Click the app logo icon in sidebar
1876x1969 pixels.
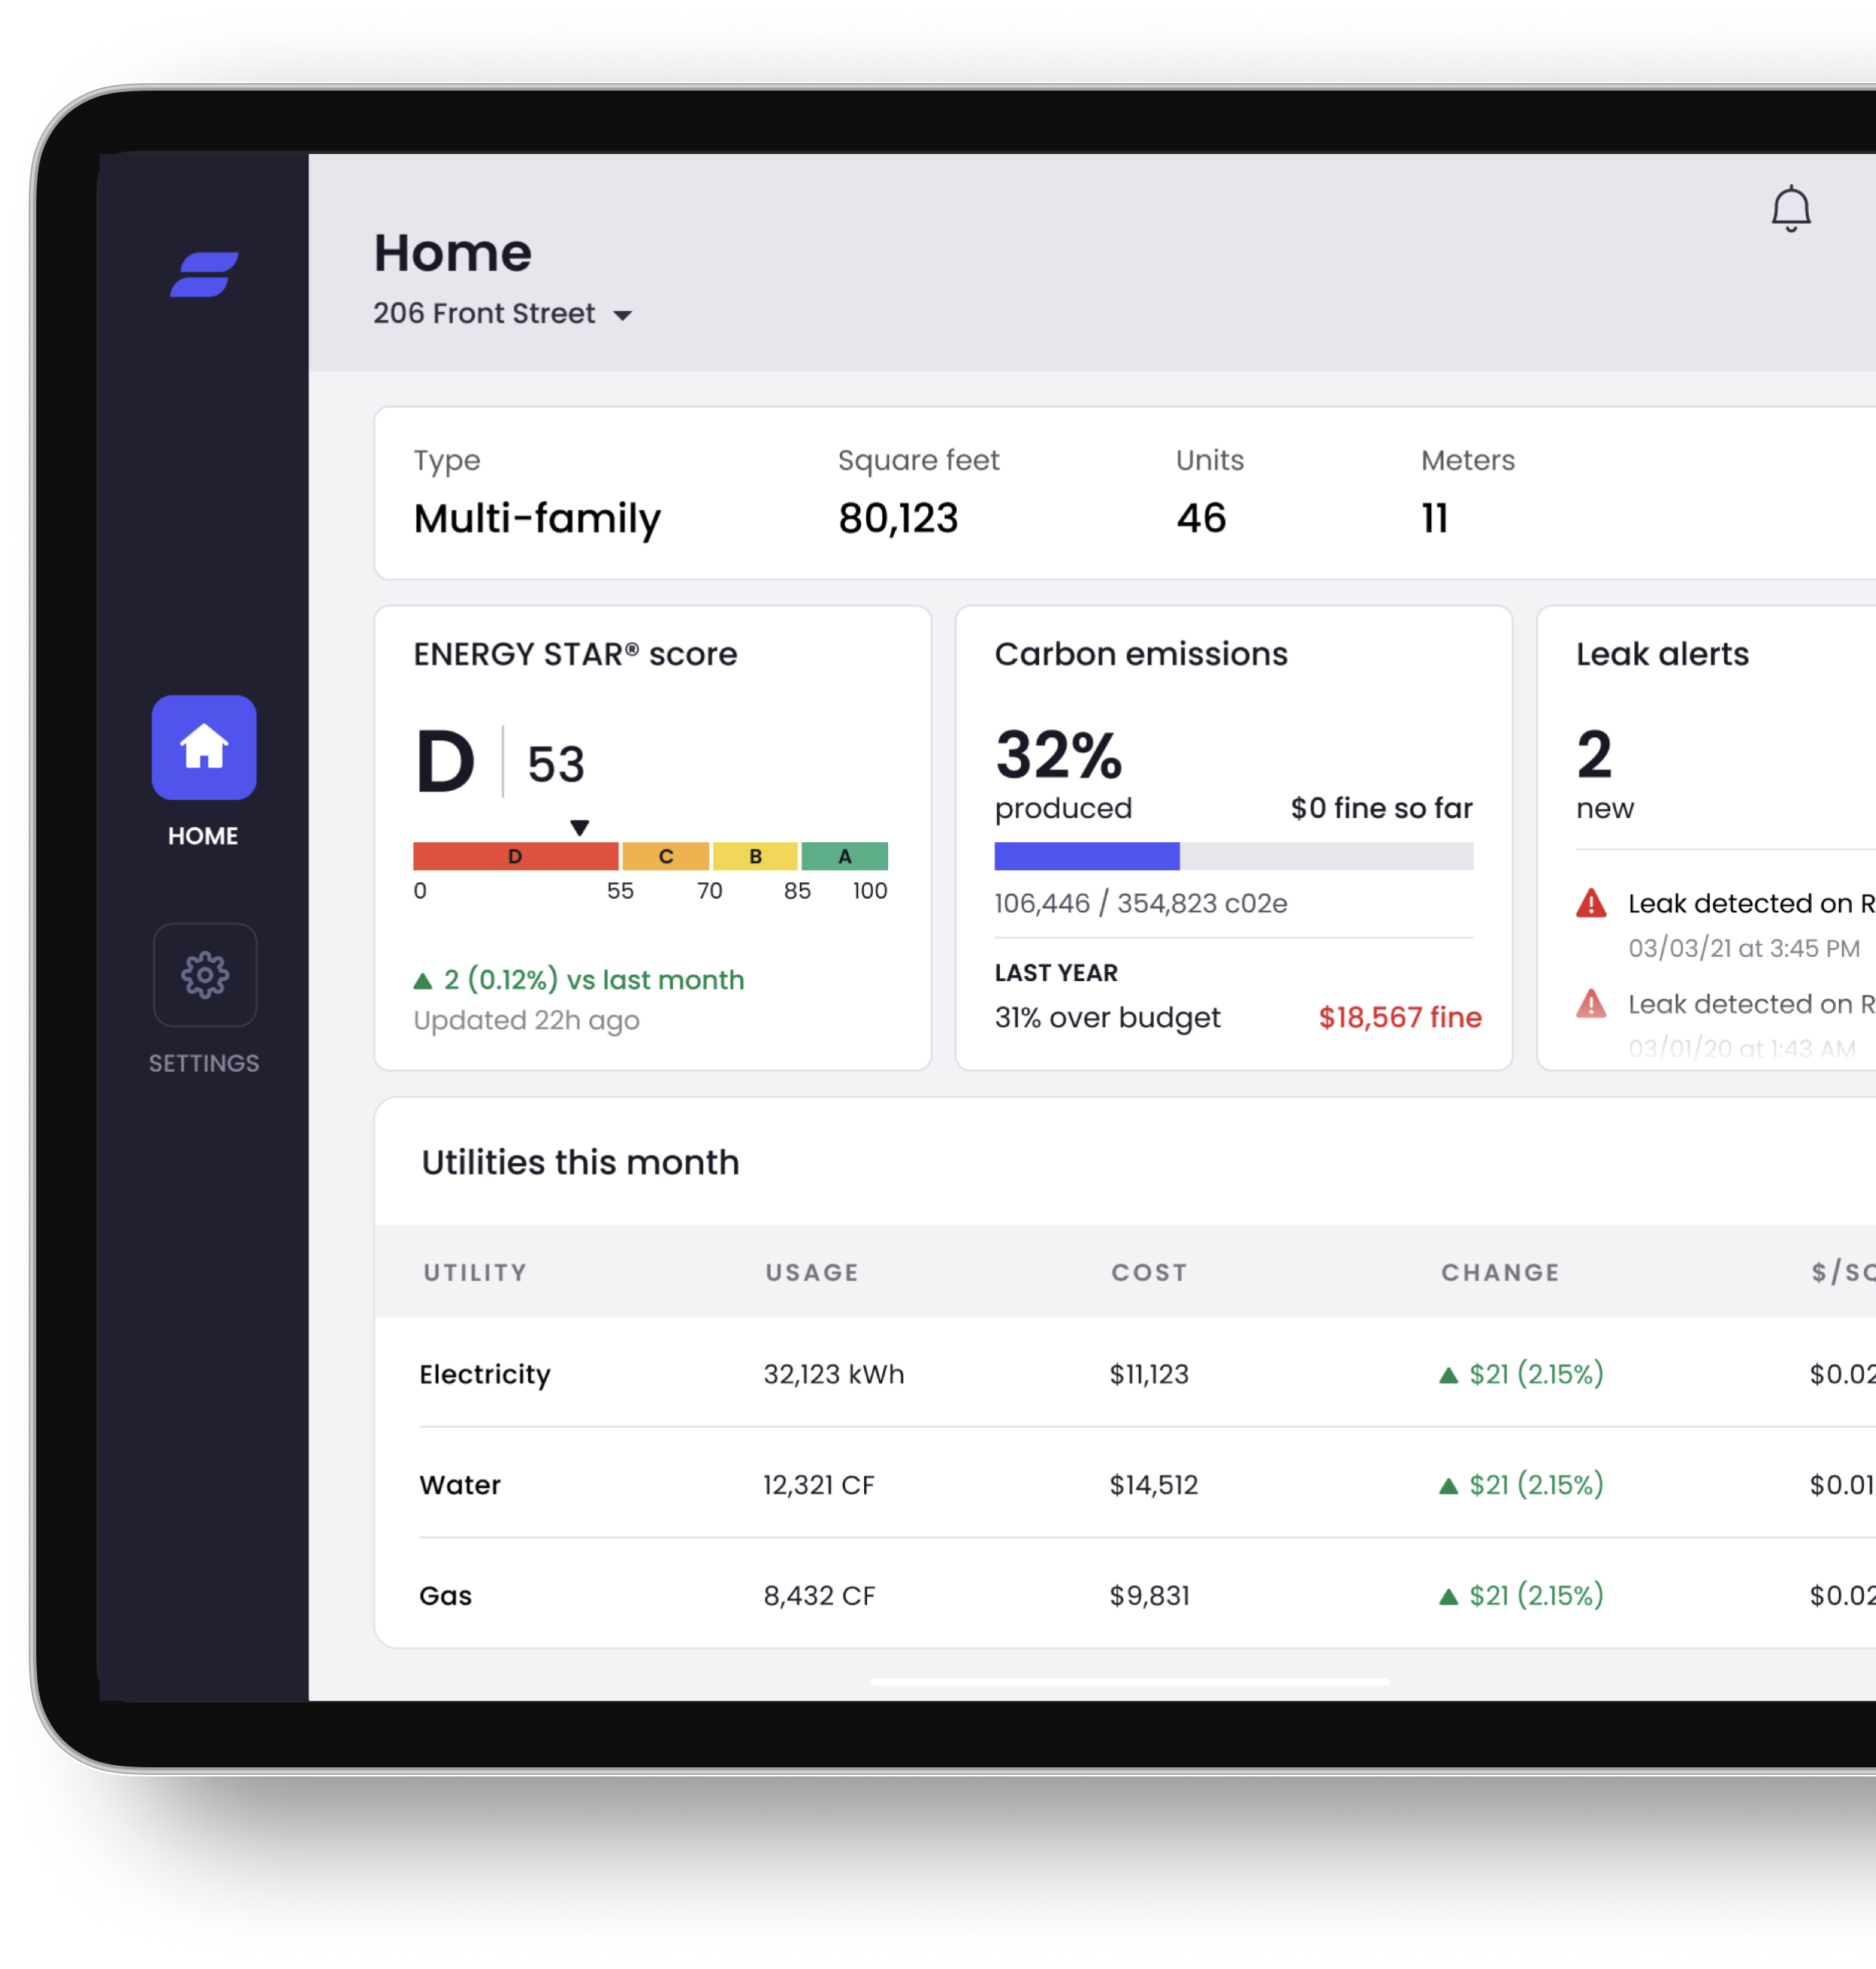coord(204,274)
